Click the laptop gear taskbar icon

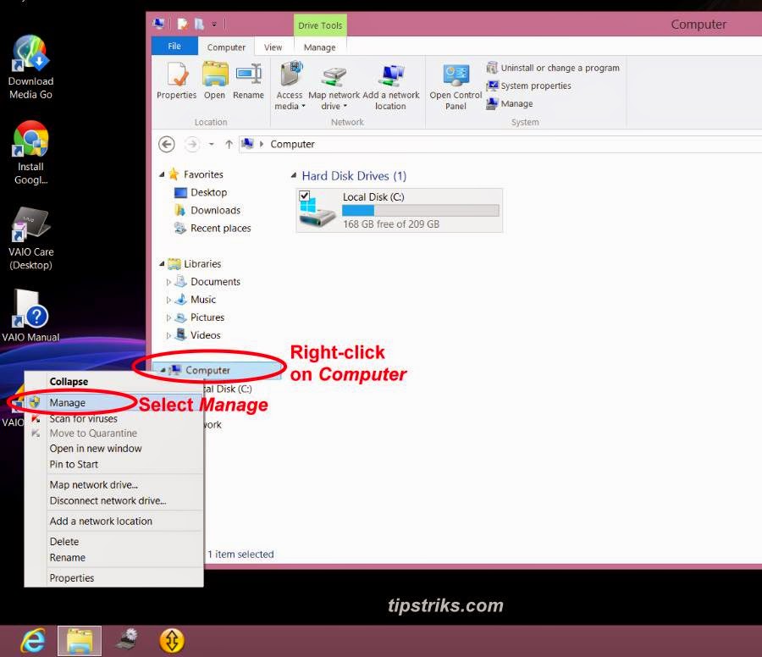click(127, 640)
